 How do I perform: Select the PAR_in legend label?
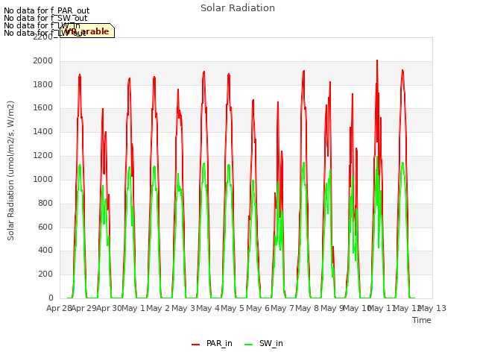click(x=219, y=343)
